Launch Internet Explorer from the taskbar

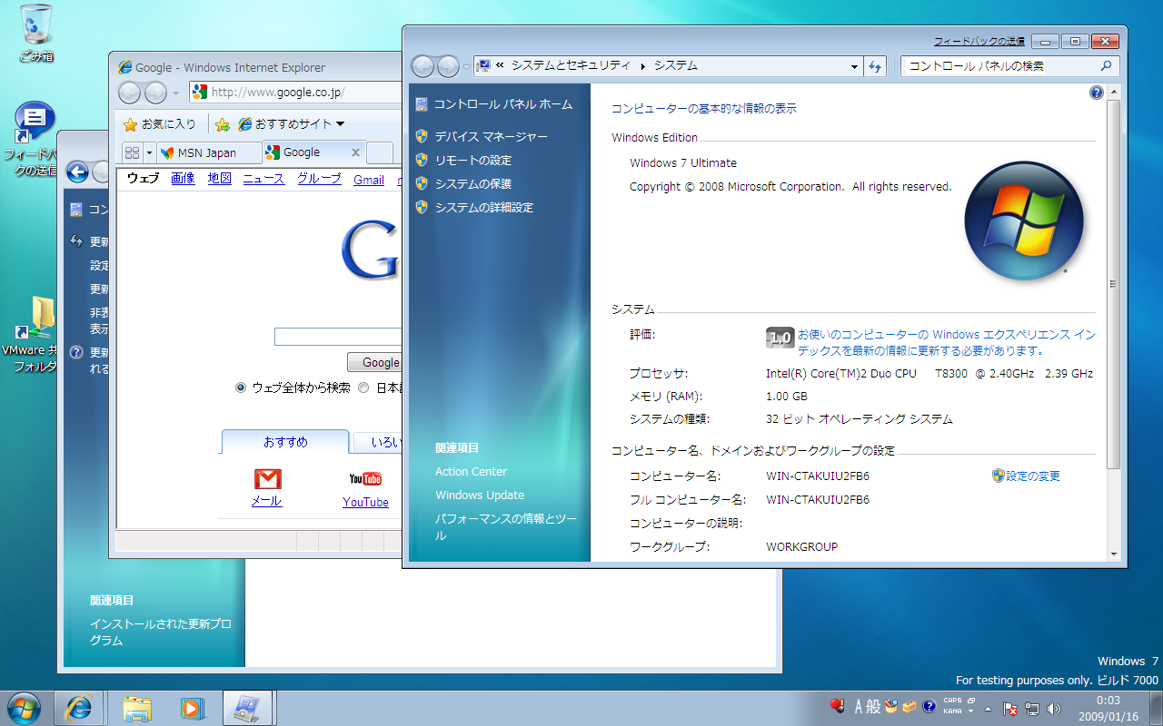coord(79,708)
